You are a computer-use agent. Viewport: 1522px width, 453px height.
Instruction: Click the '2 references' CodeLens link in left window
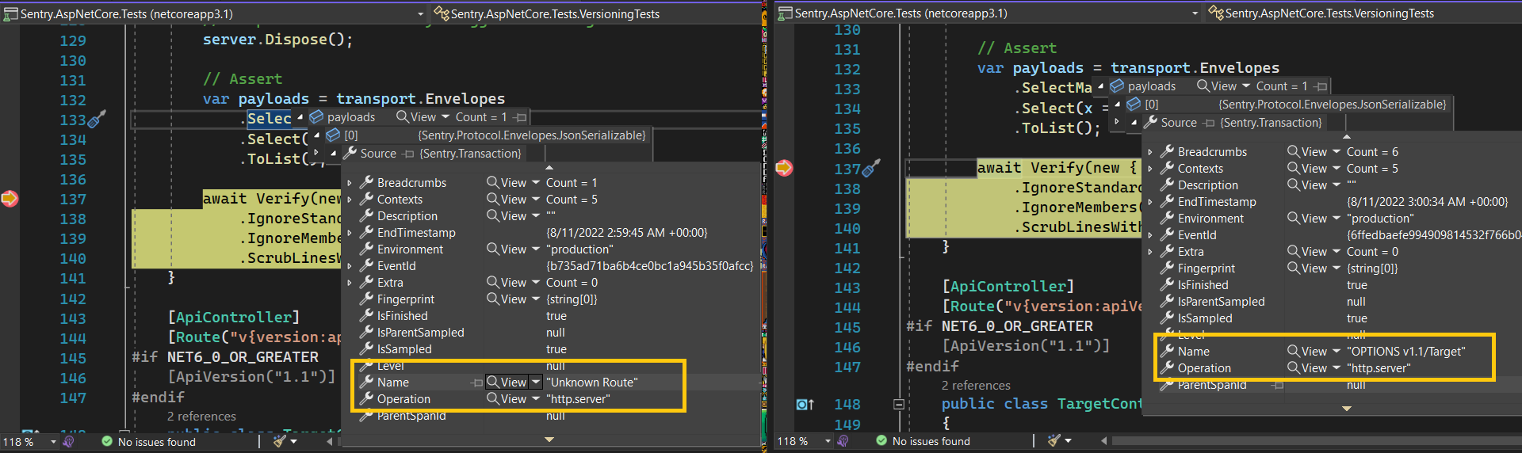201,416
